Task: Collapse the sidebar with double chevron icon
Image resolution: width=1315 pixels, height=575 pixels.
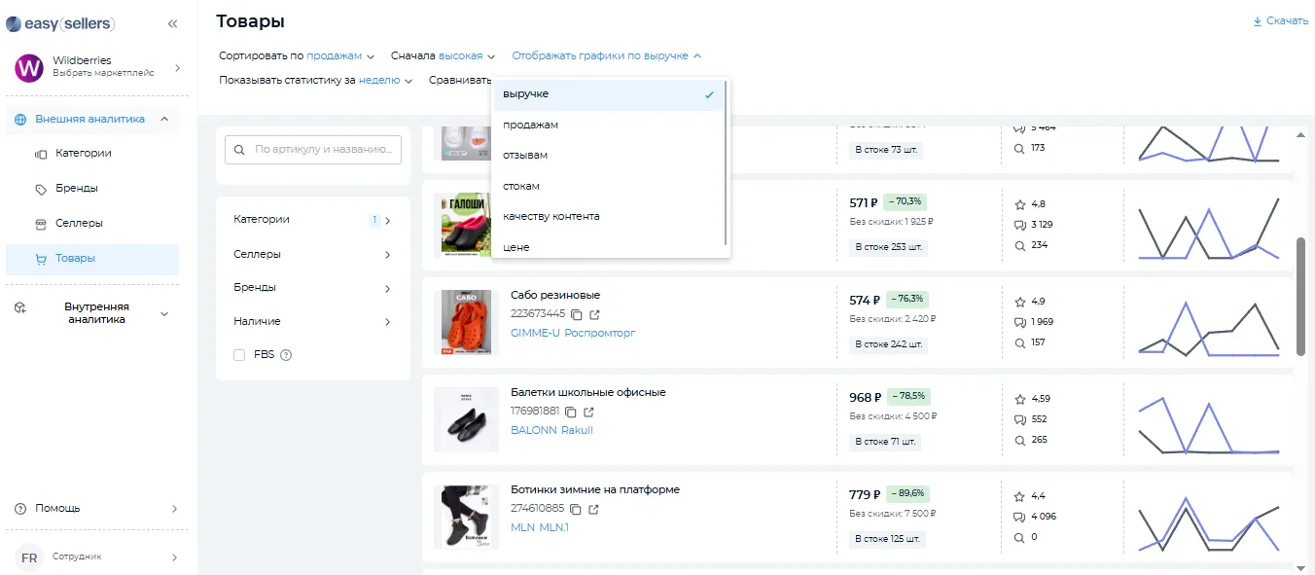Action: coord(173,23)
